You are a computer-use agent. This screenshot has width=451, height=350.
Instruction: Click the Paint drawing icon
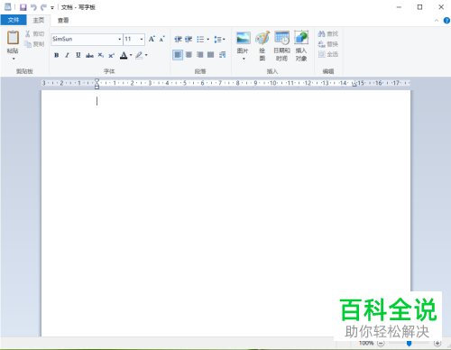[x=262, y=38]
